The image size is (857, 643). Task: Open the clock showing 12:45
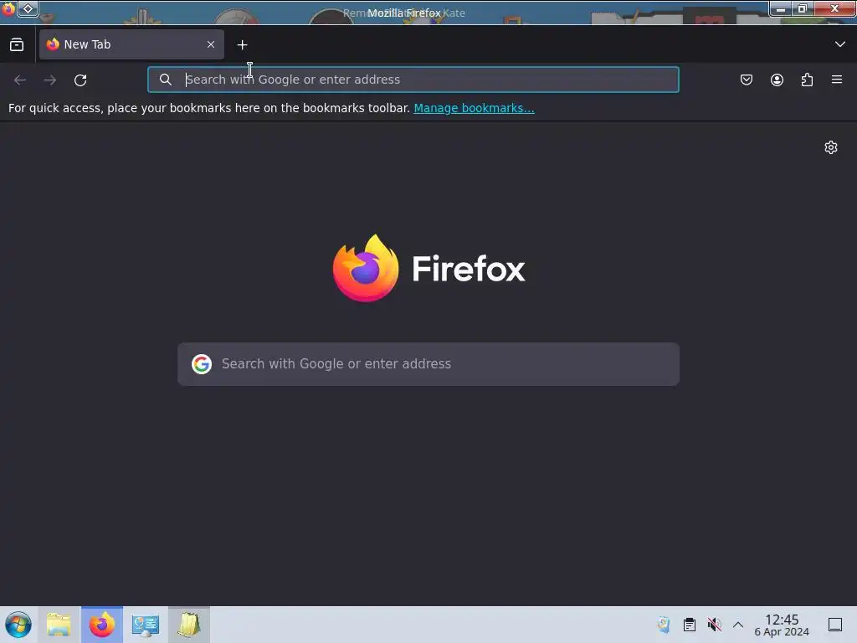click(x=782, y=625)
